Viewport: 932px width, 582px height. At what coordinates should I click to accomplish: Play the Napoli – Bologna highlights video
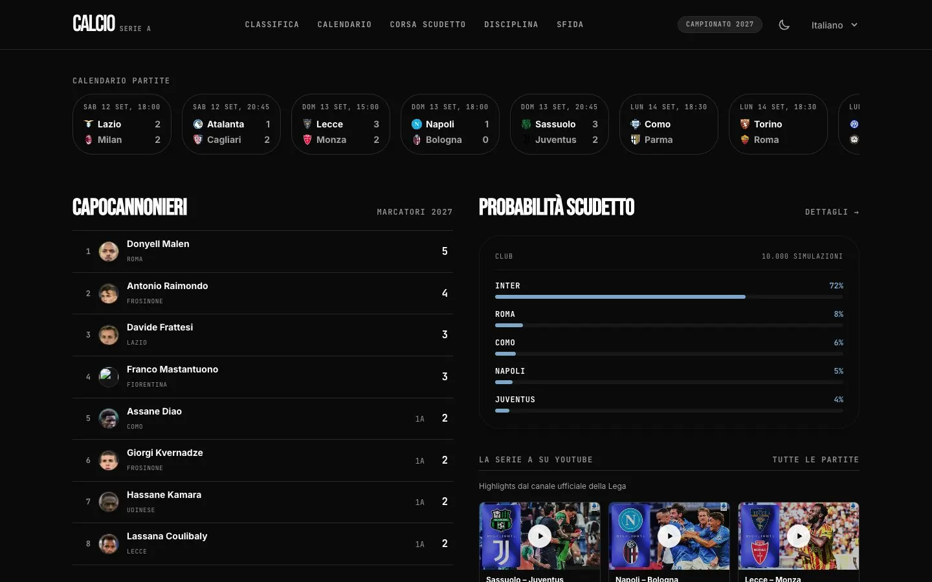(669, 536)
